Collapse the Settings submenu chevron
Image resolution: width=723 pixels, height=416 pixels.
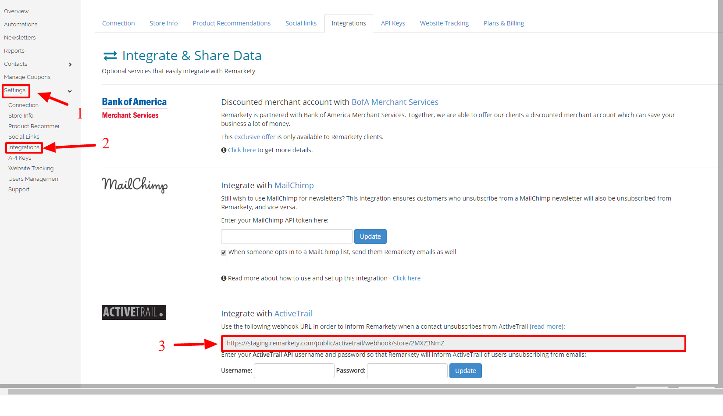(x=70, y=91)
